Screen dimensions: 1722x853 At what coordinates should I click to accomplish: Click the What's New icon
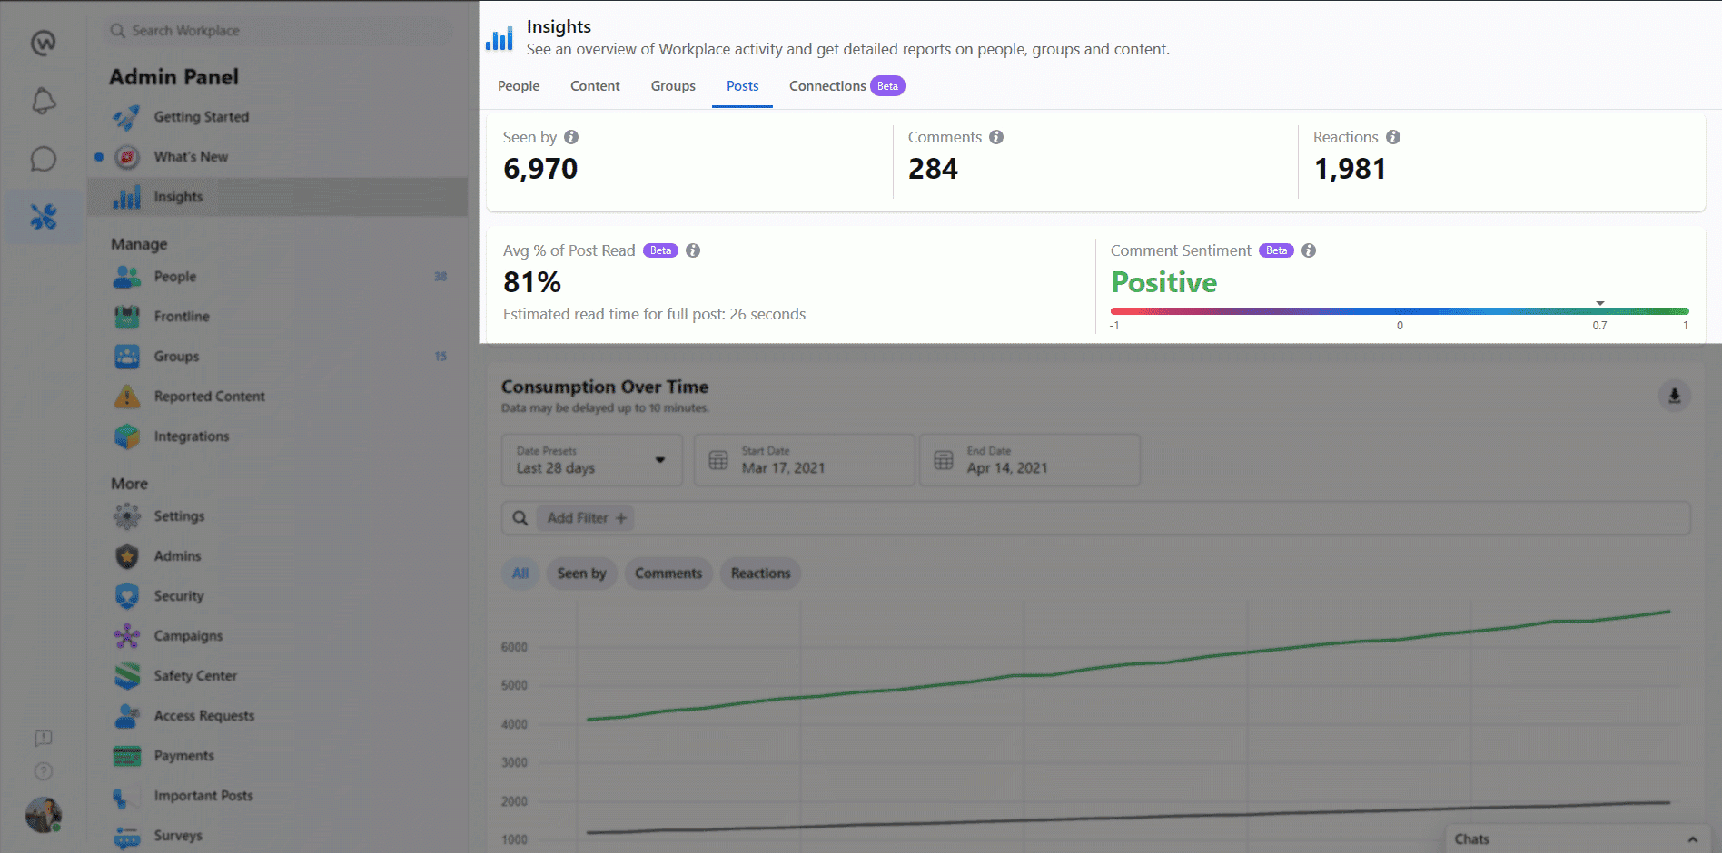[127, 157]
